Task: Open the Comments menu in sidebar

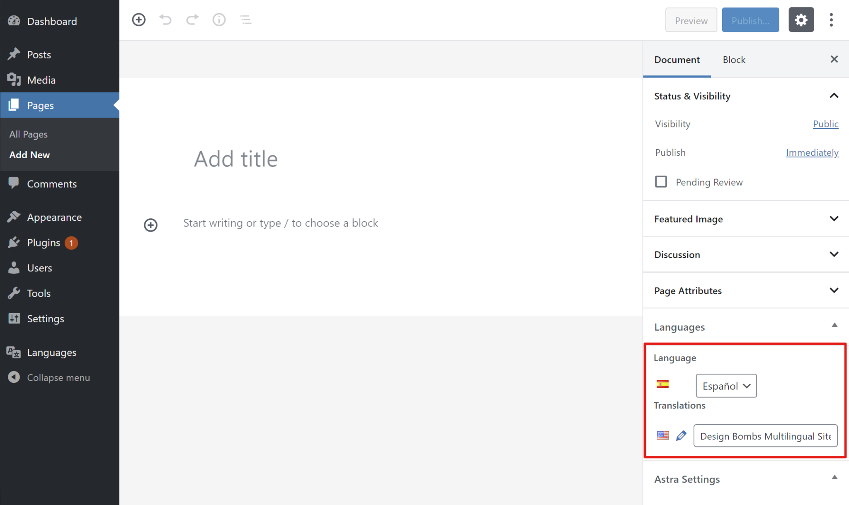Action: [52, 184]
